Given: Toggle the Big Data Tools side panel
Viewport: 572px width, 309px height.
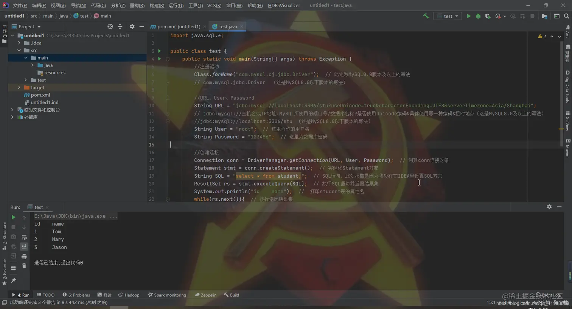Looking at the screenshot, I should (x=567, y=87).
